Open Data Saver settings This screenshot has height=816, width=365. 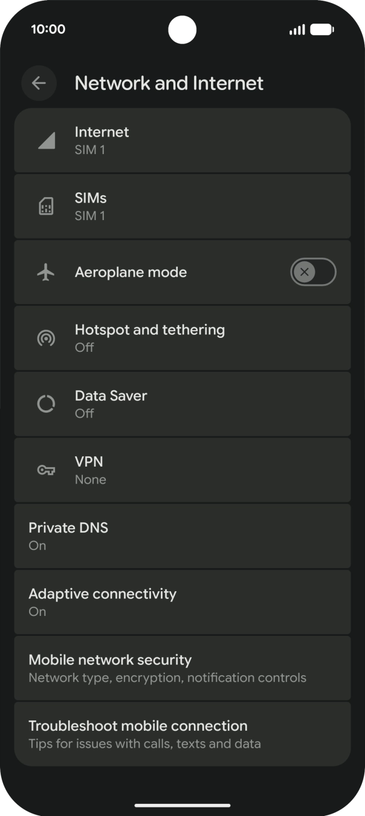[181, 404]
